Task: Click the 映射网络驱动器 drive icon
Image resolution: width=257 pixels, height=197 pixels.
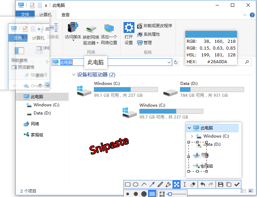Action: tap(91, 29)
